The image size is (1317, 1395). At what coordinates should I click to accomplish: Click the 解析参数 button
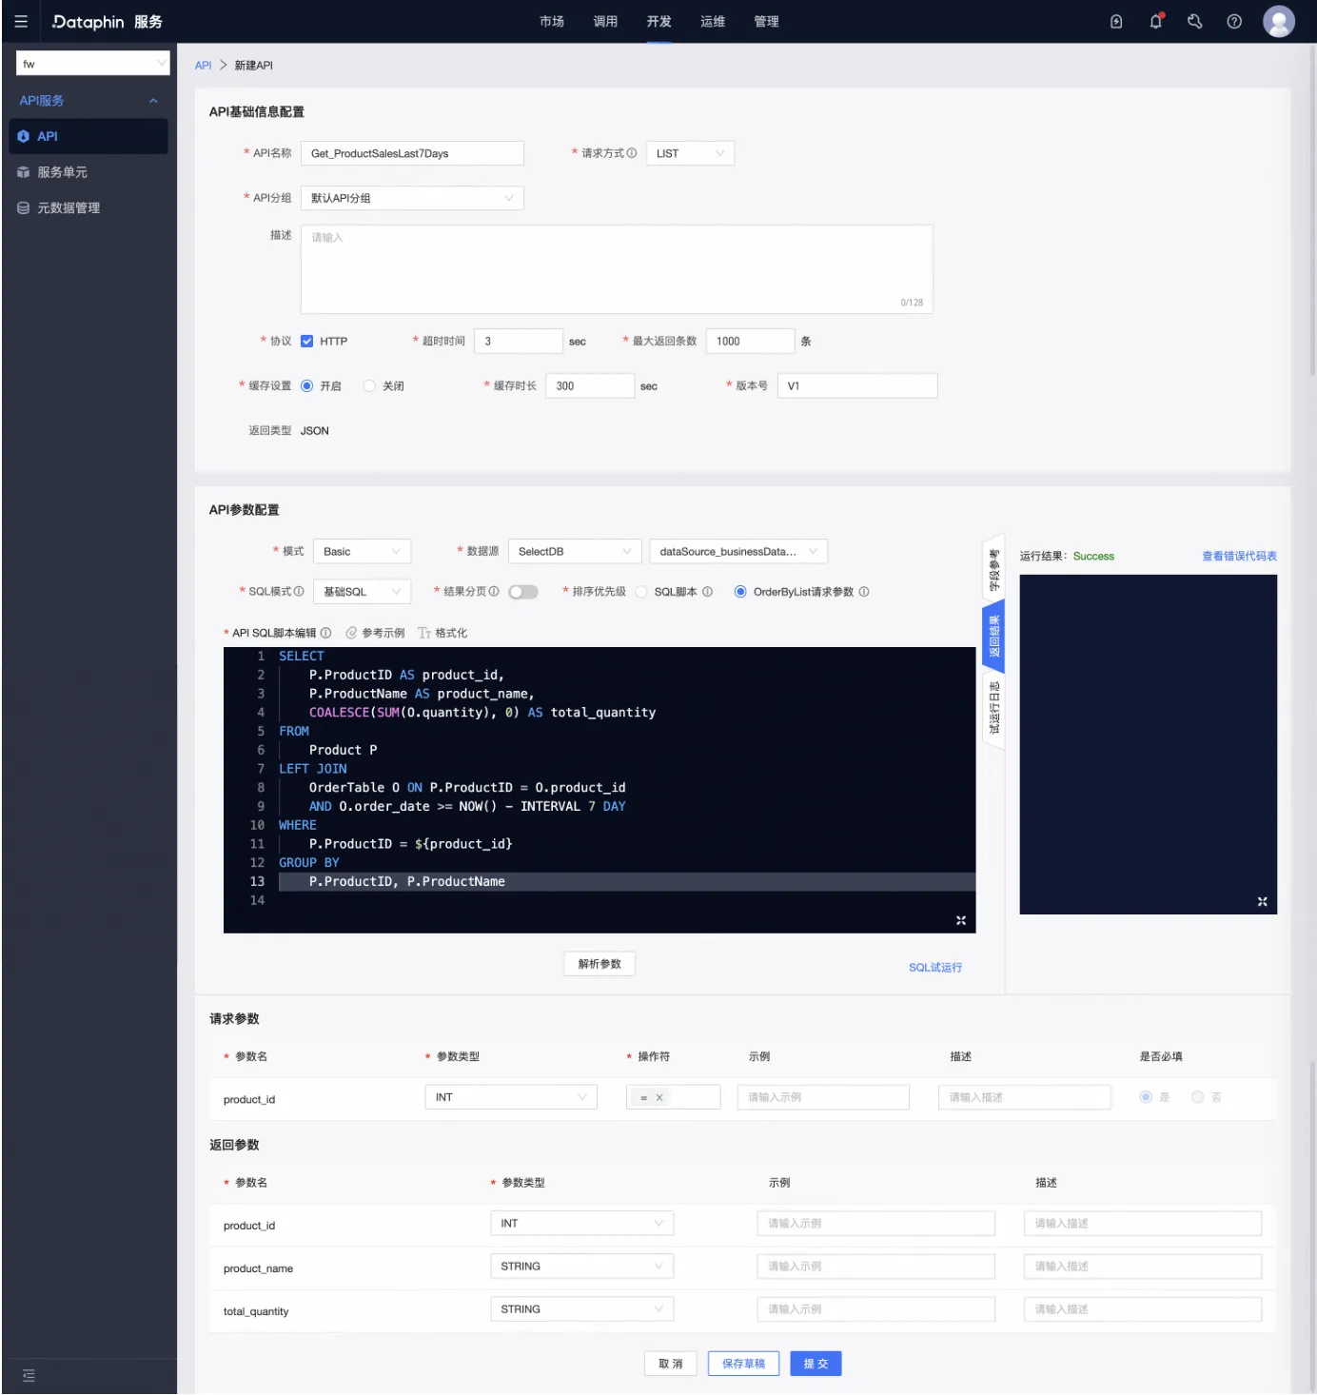600,964
